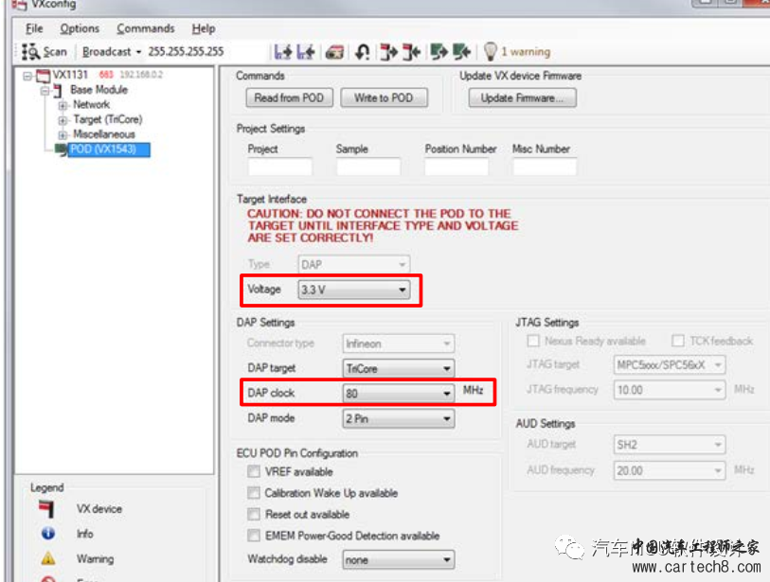Screen dimensions: 770x582
Task: Select Miscellaneous in the tree
Action: (x=103, y=134)
